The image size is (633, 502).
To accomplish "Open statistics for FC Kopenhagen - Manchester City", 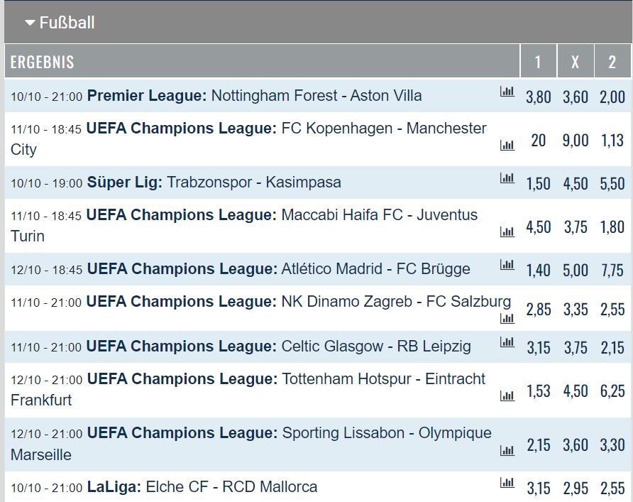I will pyautogui.click(x=507, y=145).
